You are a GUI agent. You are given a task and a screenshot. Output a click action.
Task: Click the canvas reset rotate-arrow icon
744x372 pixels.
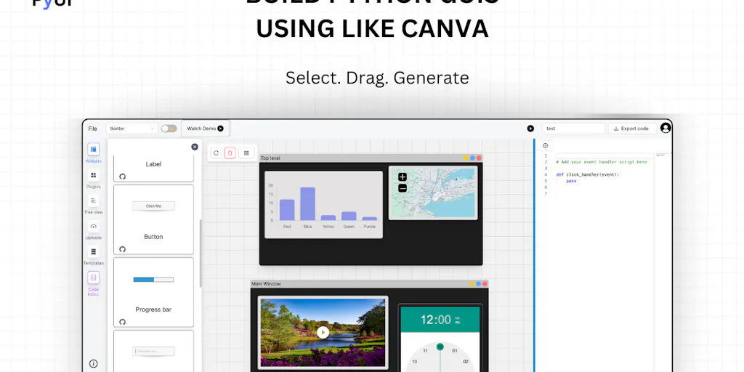coord(217,153)
